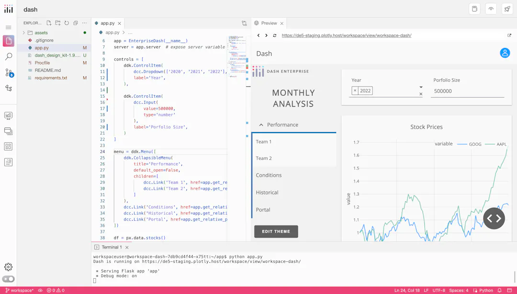Go back in the Preview browser

(258, 35)
